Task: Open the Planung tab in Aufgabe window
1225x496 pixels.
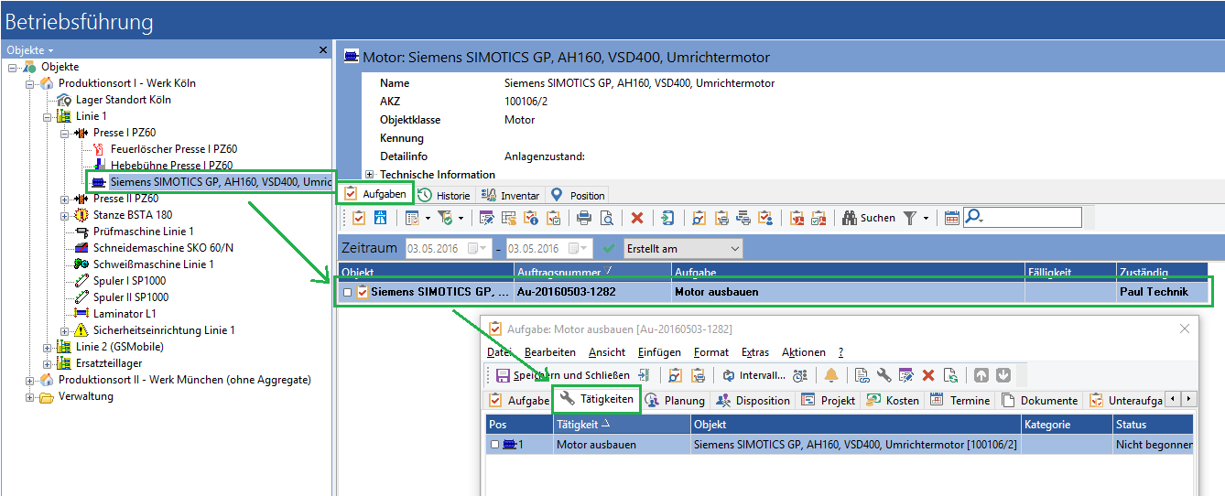Action: [x=675, y=400]
